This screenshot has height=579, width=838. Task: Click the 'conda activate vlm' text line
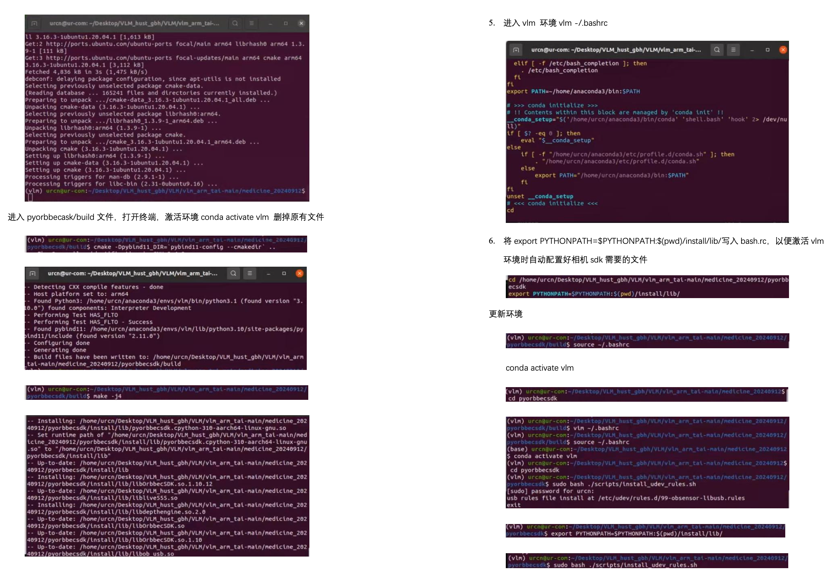pyautogui.click(x=539, y=368)
